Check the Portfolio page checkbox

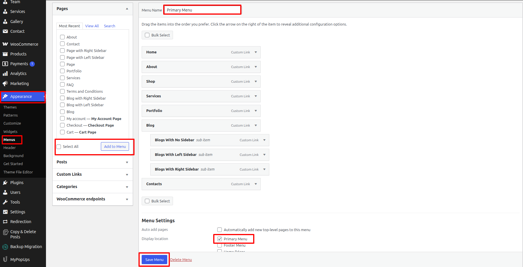(62, 71)
